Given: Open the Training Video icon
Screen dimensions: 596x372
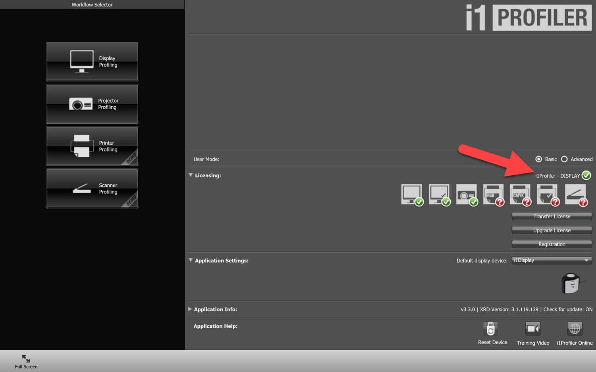Looking at the screenshot, I should pyautogui.click(x=533, y=329).
